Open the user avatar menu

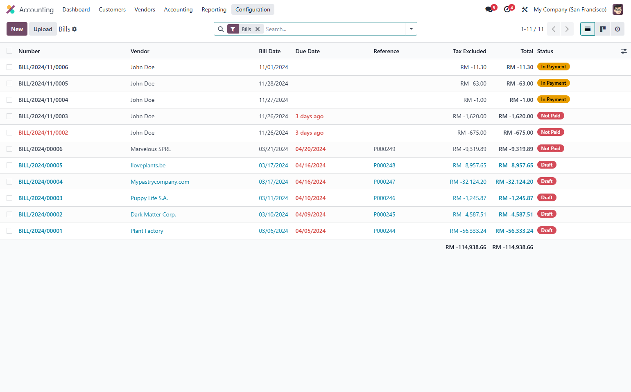click(x=617, y=9)
